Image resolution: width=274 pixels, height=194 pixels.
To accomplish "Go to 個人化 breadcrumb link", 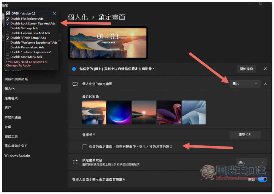I will click(x=78, y=17).
